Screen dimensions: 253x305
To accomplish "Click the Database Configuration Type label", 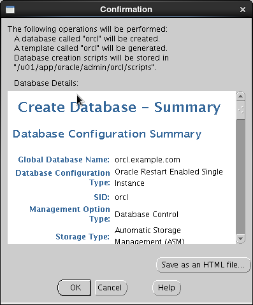I will click(x=62, y=178).
